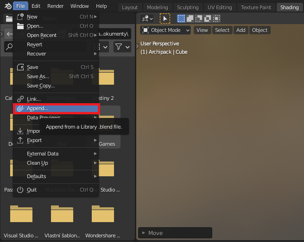Switch to the UV Editing workspace tab
The image size is (304, 242).
pyautogui.click(x=220, y=7)
